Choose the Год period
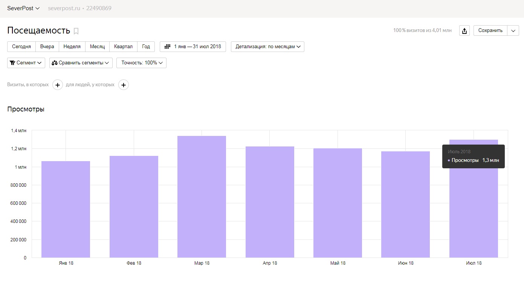524x282 pixels. pos(146,47)
